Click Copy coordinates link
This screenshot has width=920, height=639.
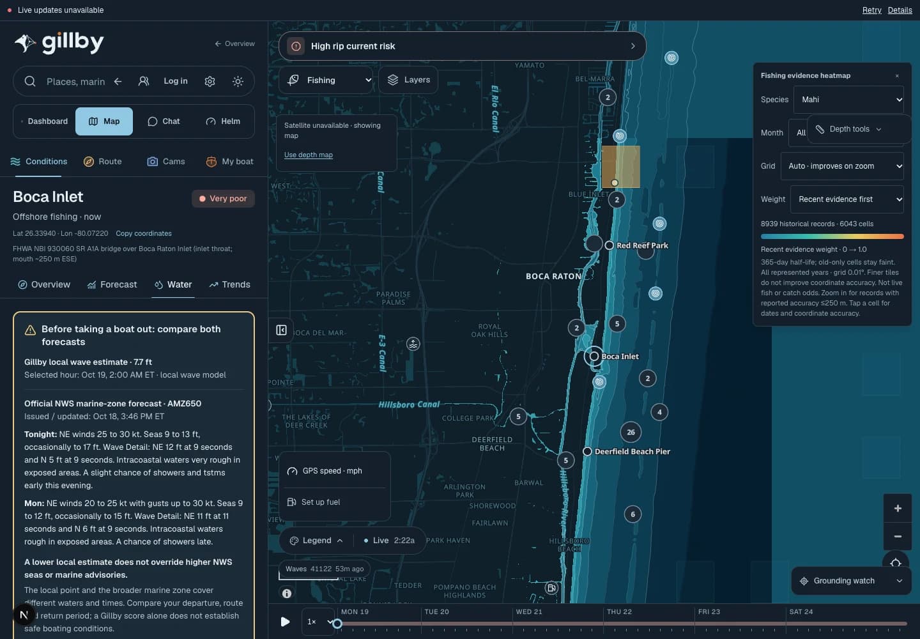(144, 233)
